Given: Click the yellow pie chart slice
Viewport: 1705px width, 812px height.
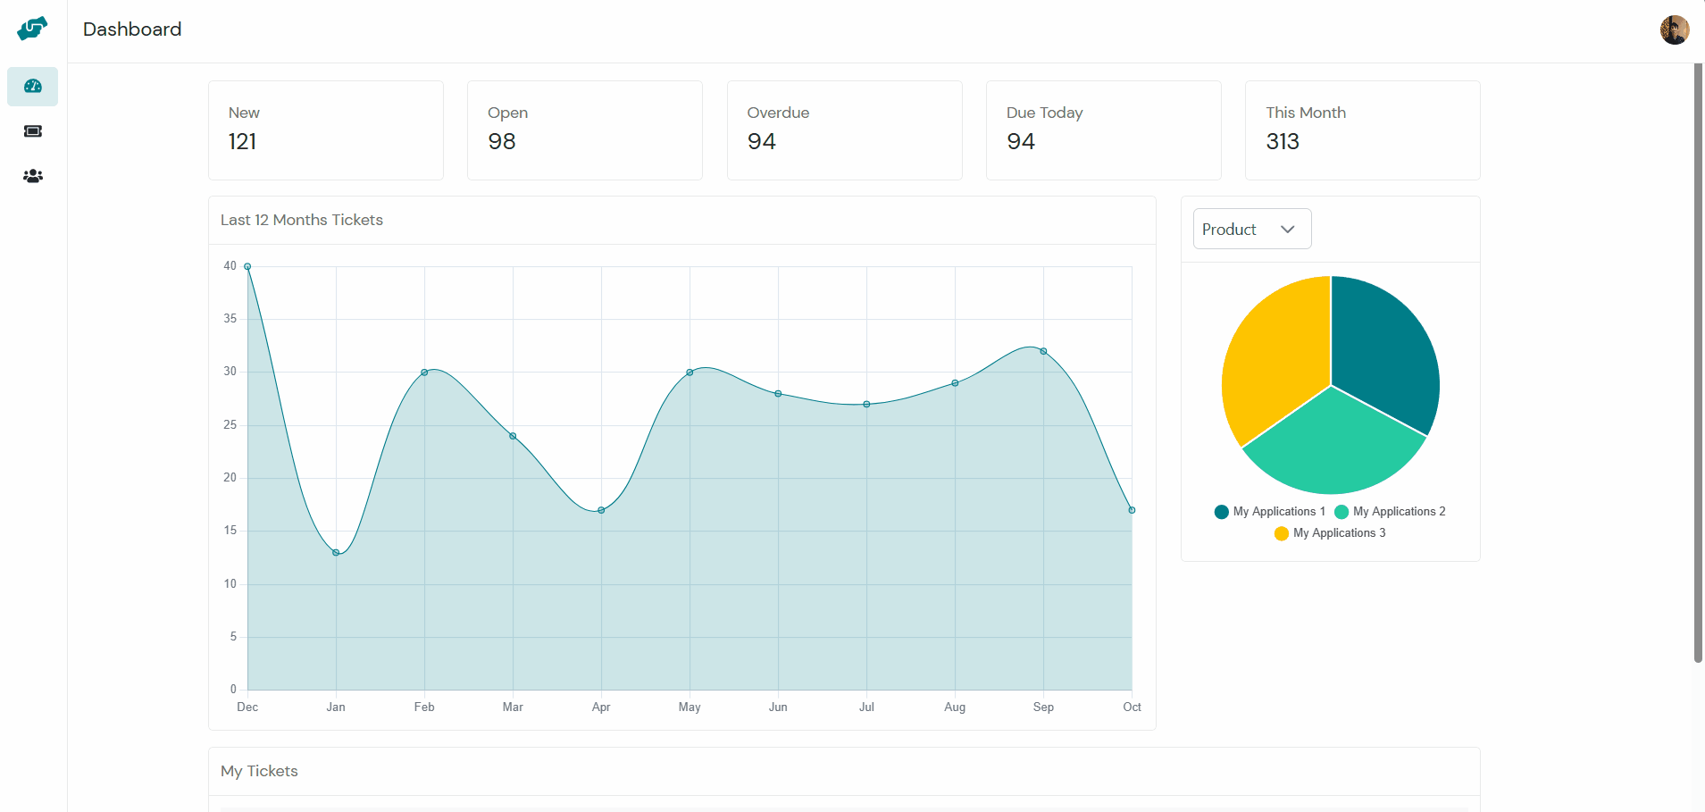Looking at the screenshot, I should tap(1273, 357).
